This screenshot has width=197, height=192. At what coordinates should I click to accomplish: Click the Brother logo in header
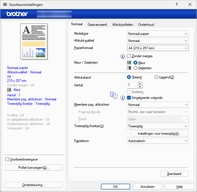tap(17, 14)
